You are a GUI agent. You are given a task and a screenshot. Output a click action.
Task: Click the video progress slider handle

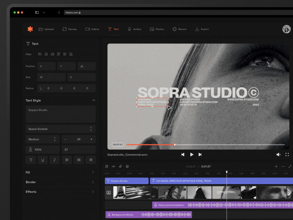[x=175, y=145]
